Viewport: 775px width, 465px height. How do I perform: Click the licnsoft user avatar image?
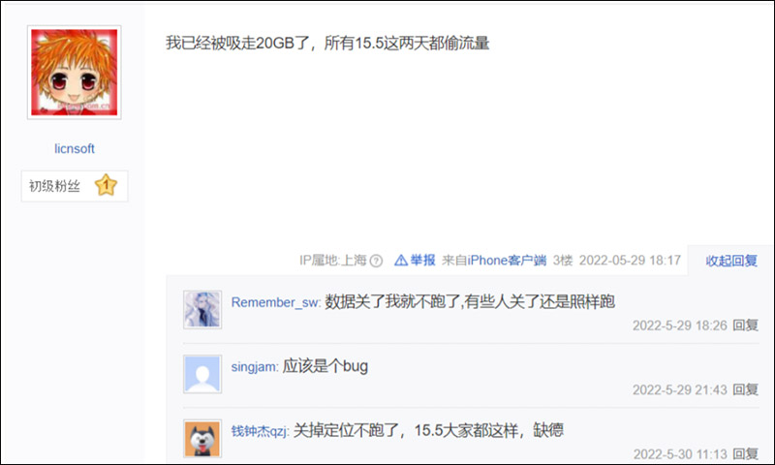75,72
